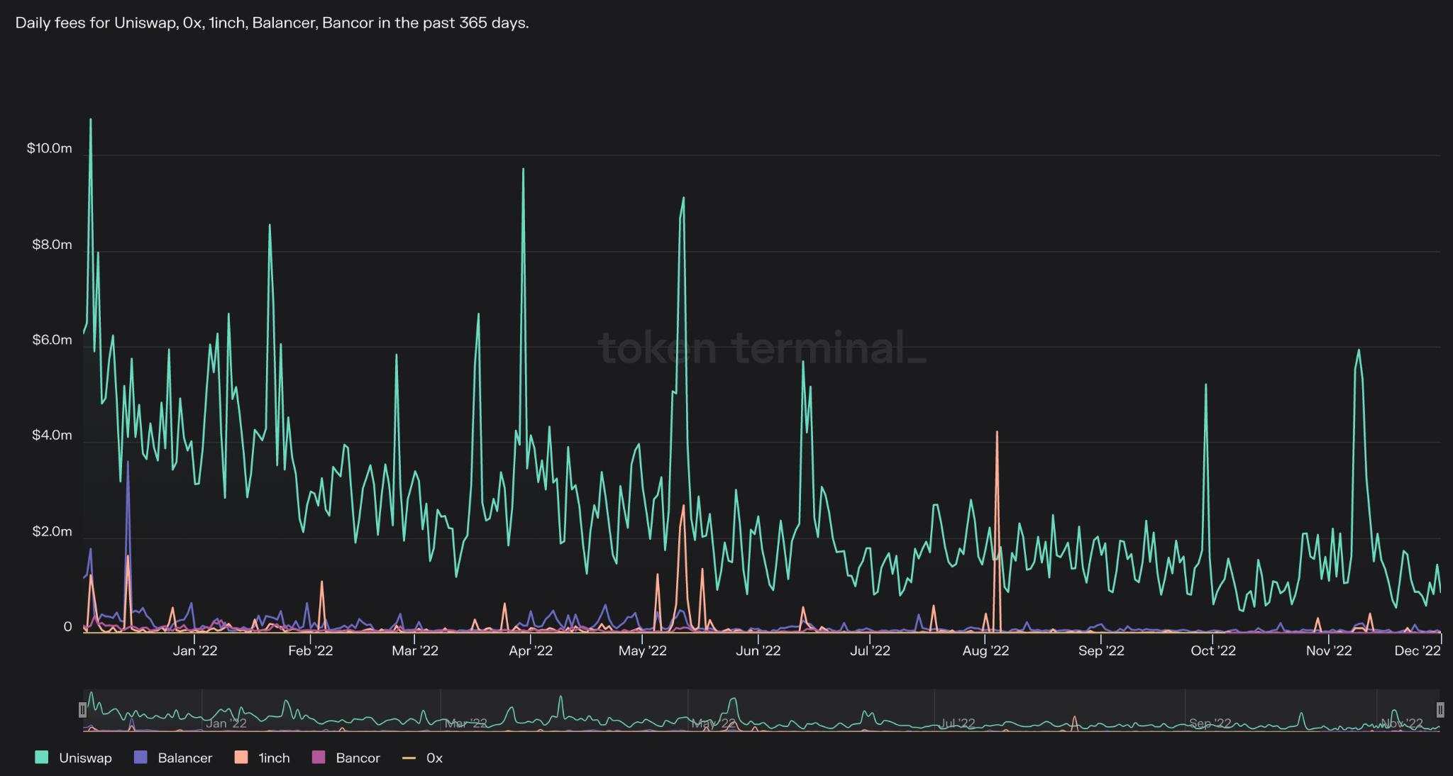Click Sep '22 in the range navigator

(x=1210, y=724)
